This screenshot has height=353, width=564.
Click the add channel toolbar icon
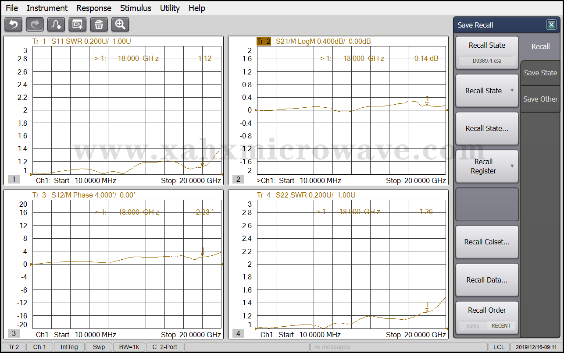(78, 25)
